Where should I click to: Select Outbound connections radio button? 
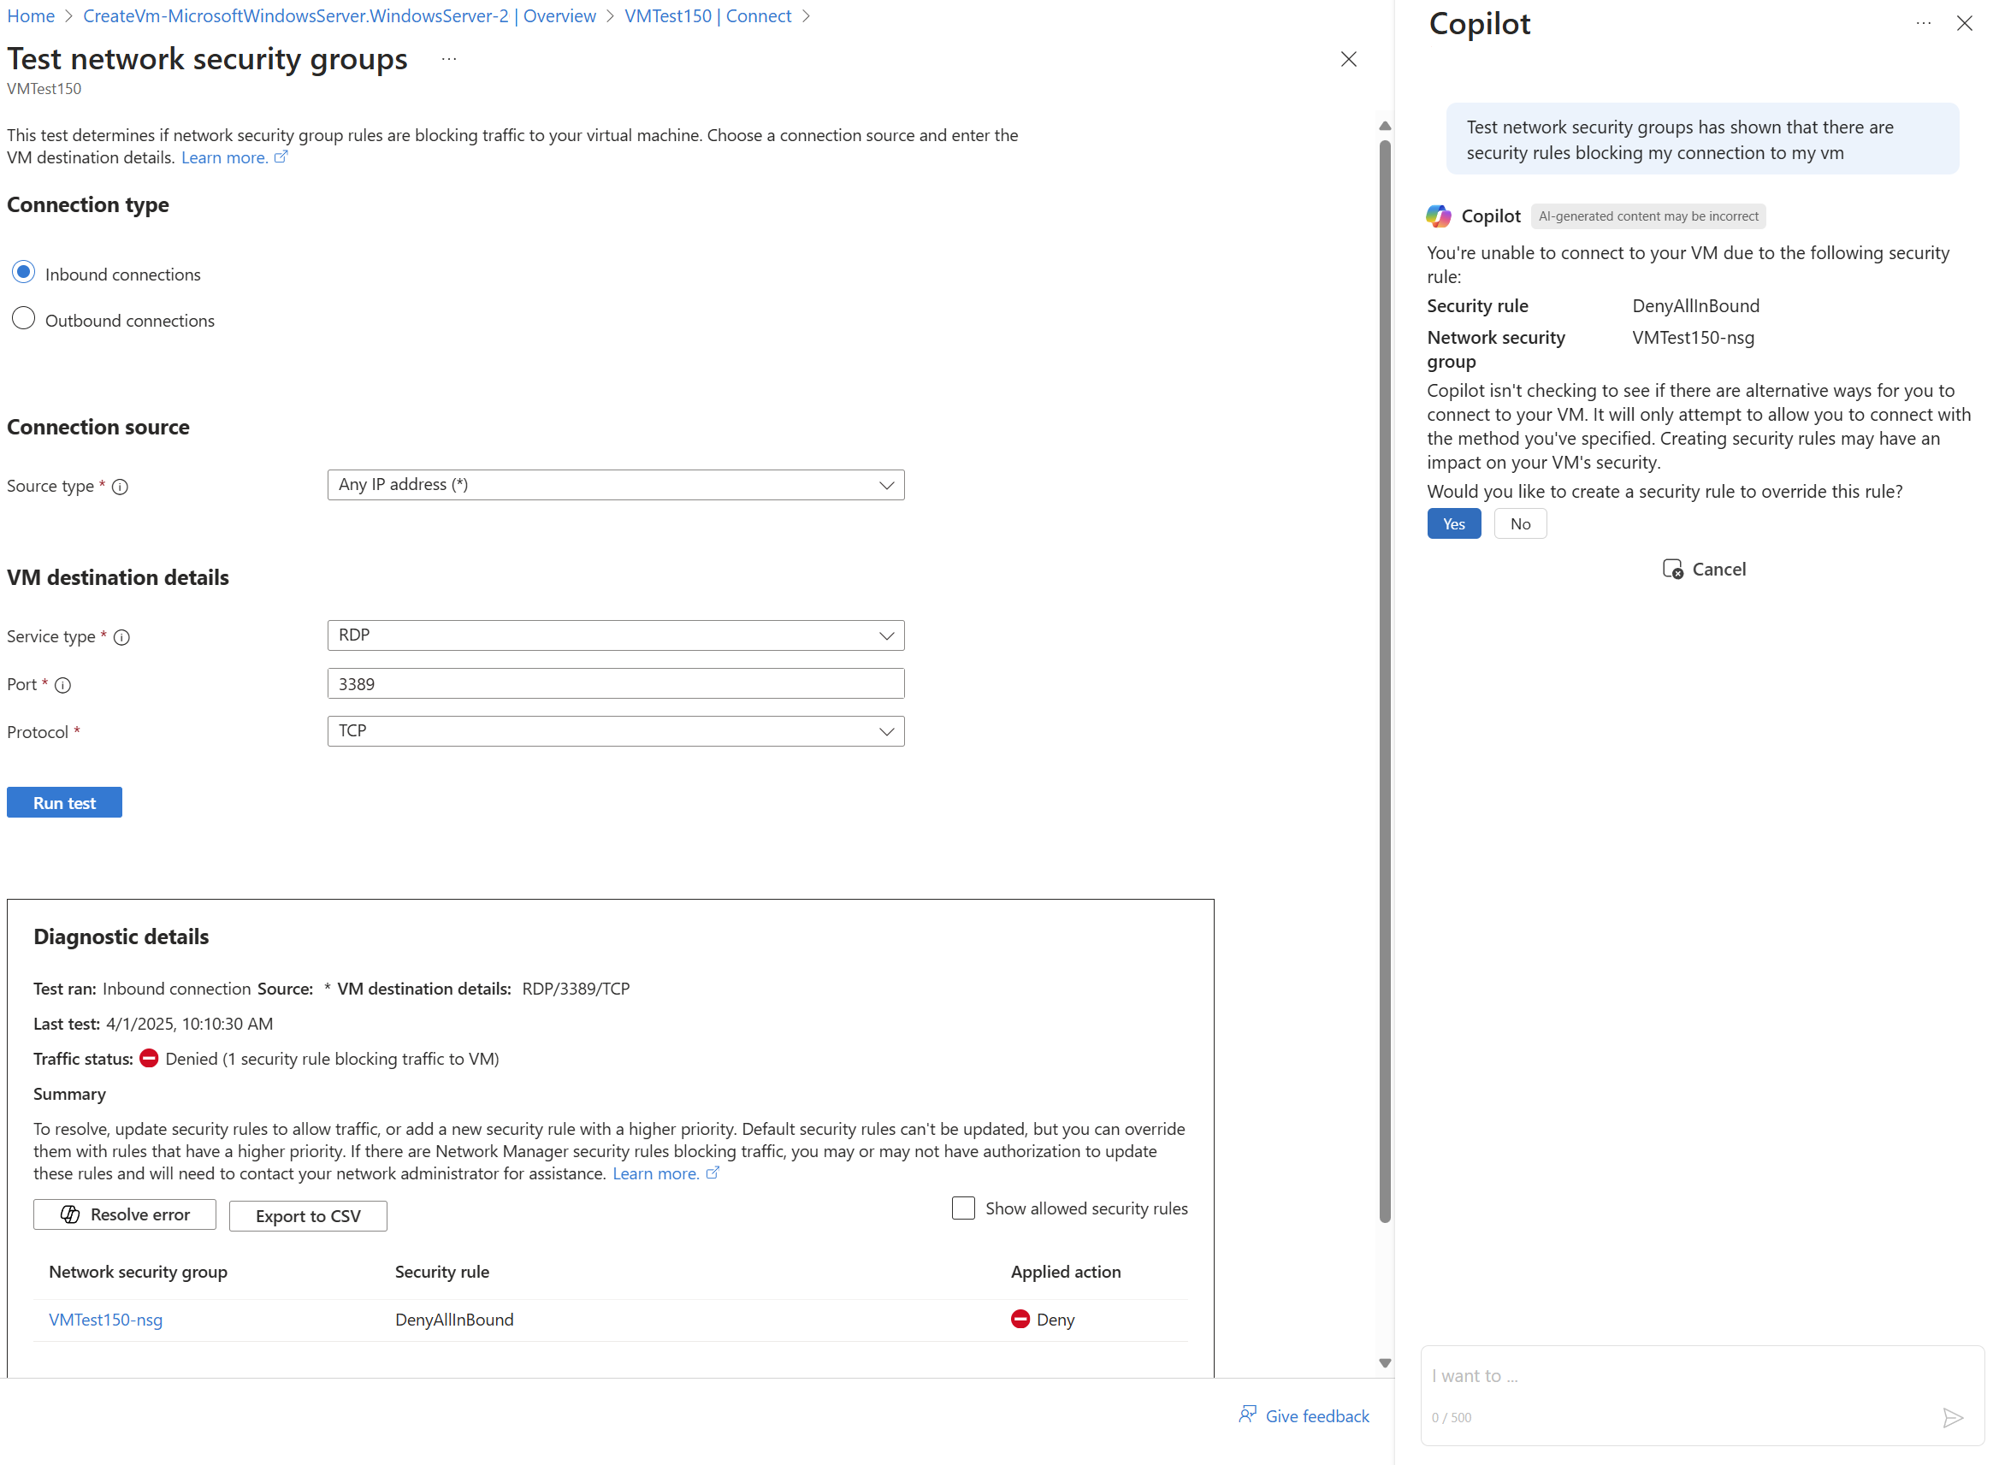pos(24,318)
